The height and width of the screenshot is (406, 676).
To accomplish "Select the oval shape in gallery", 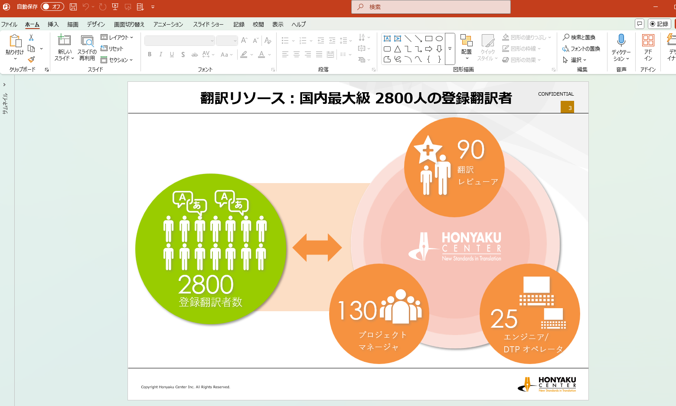I will [x=439, y=39].
